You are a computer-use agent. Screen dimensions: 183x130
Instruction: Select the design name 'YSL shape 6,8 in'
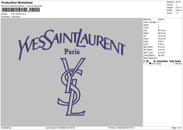[x=19, y=14]
